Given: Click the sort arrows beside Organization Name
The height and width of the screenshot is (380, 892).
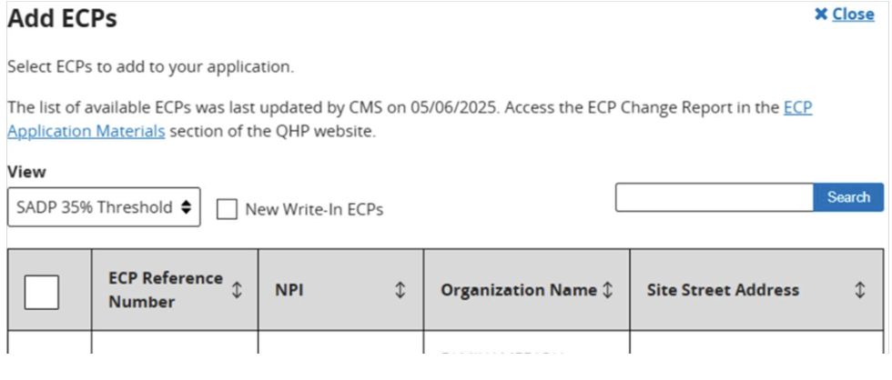Looking at the screenshot, I should (x=607, y=290).
